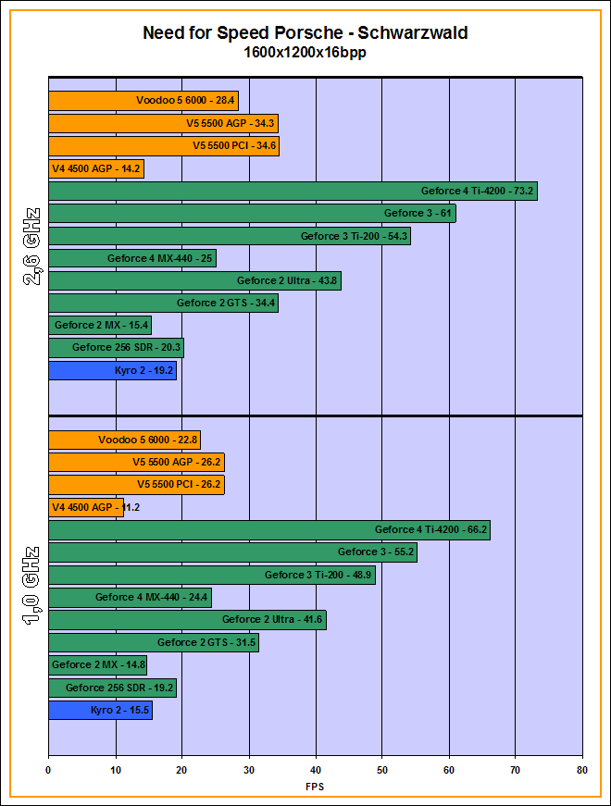Viewport: 611px width, 806px height.
Task: Click the '1600x1200x16bpp' resolution subtitle
Action: pos(305,53)
